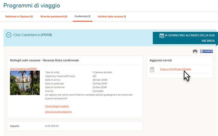Screen dimensions: 218x136
Task: Click the Crea un Certificato d'Ospite link
Action: tap(175, 69)
